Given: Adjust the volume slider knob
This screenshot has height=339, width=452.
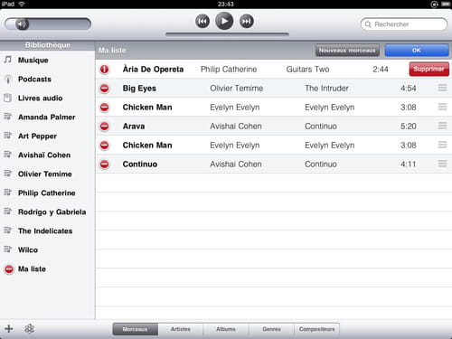Looking at the screenshot, I should 22,24.
